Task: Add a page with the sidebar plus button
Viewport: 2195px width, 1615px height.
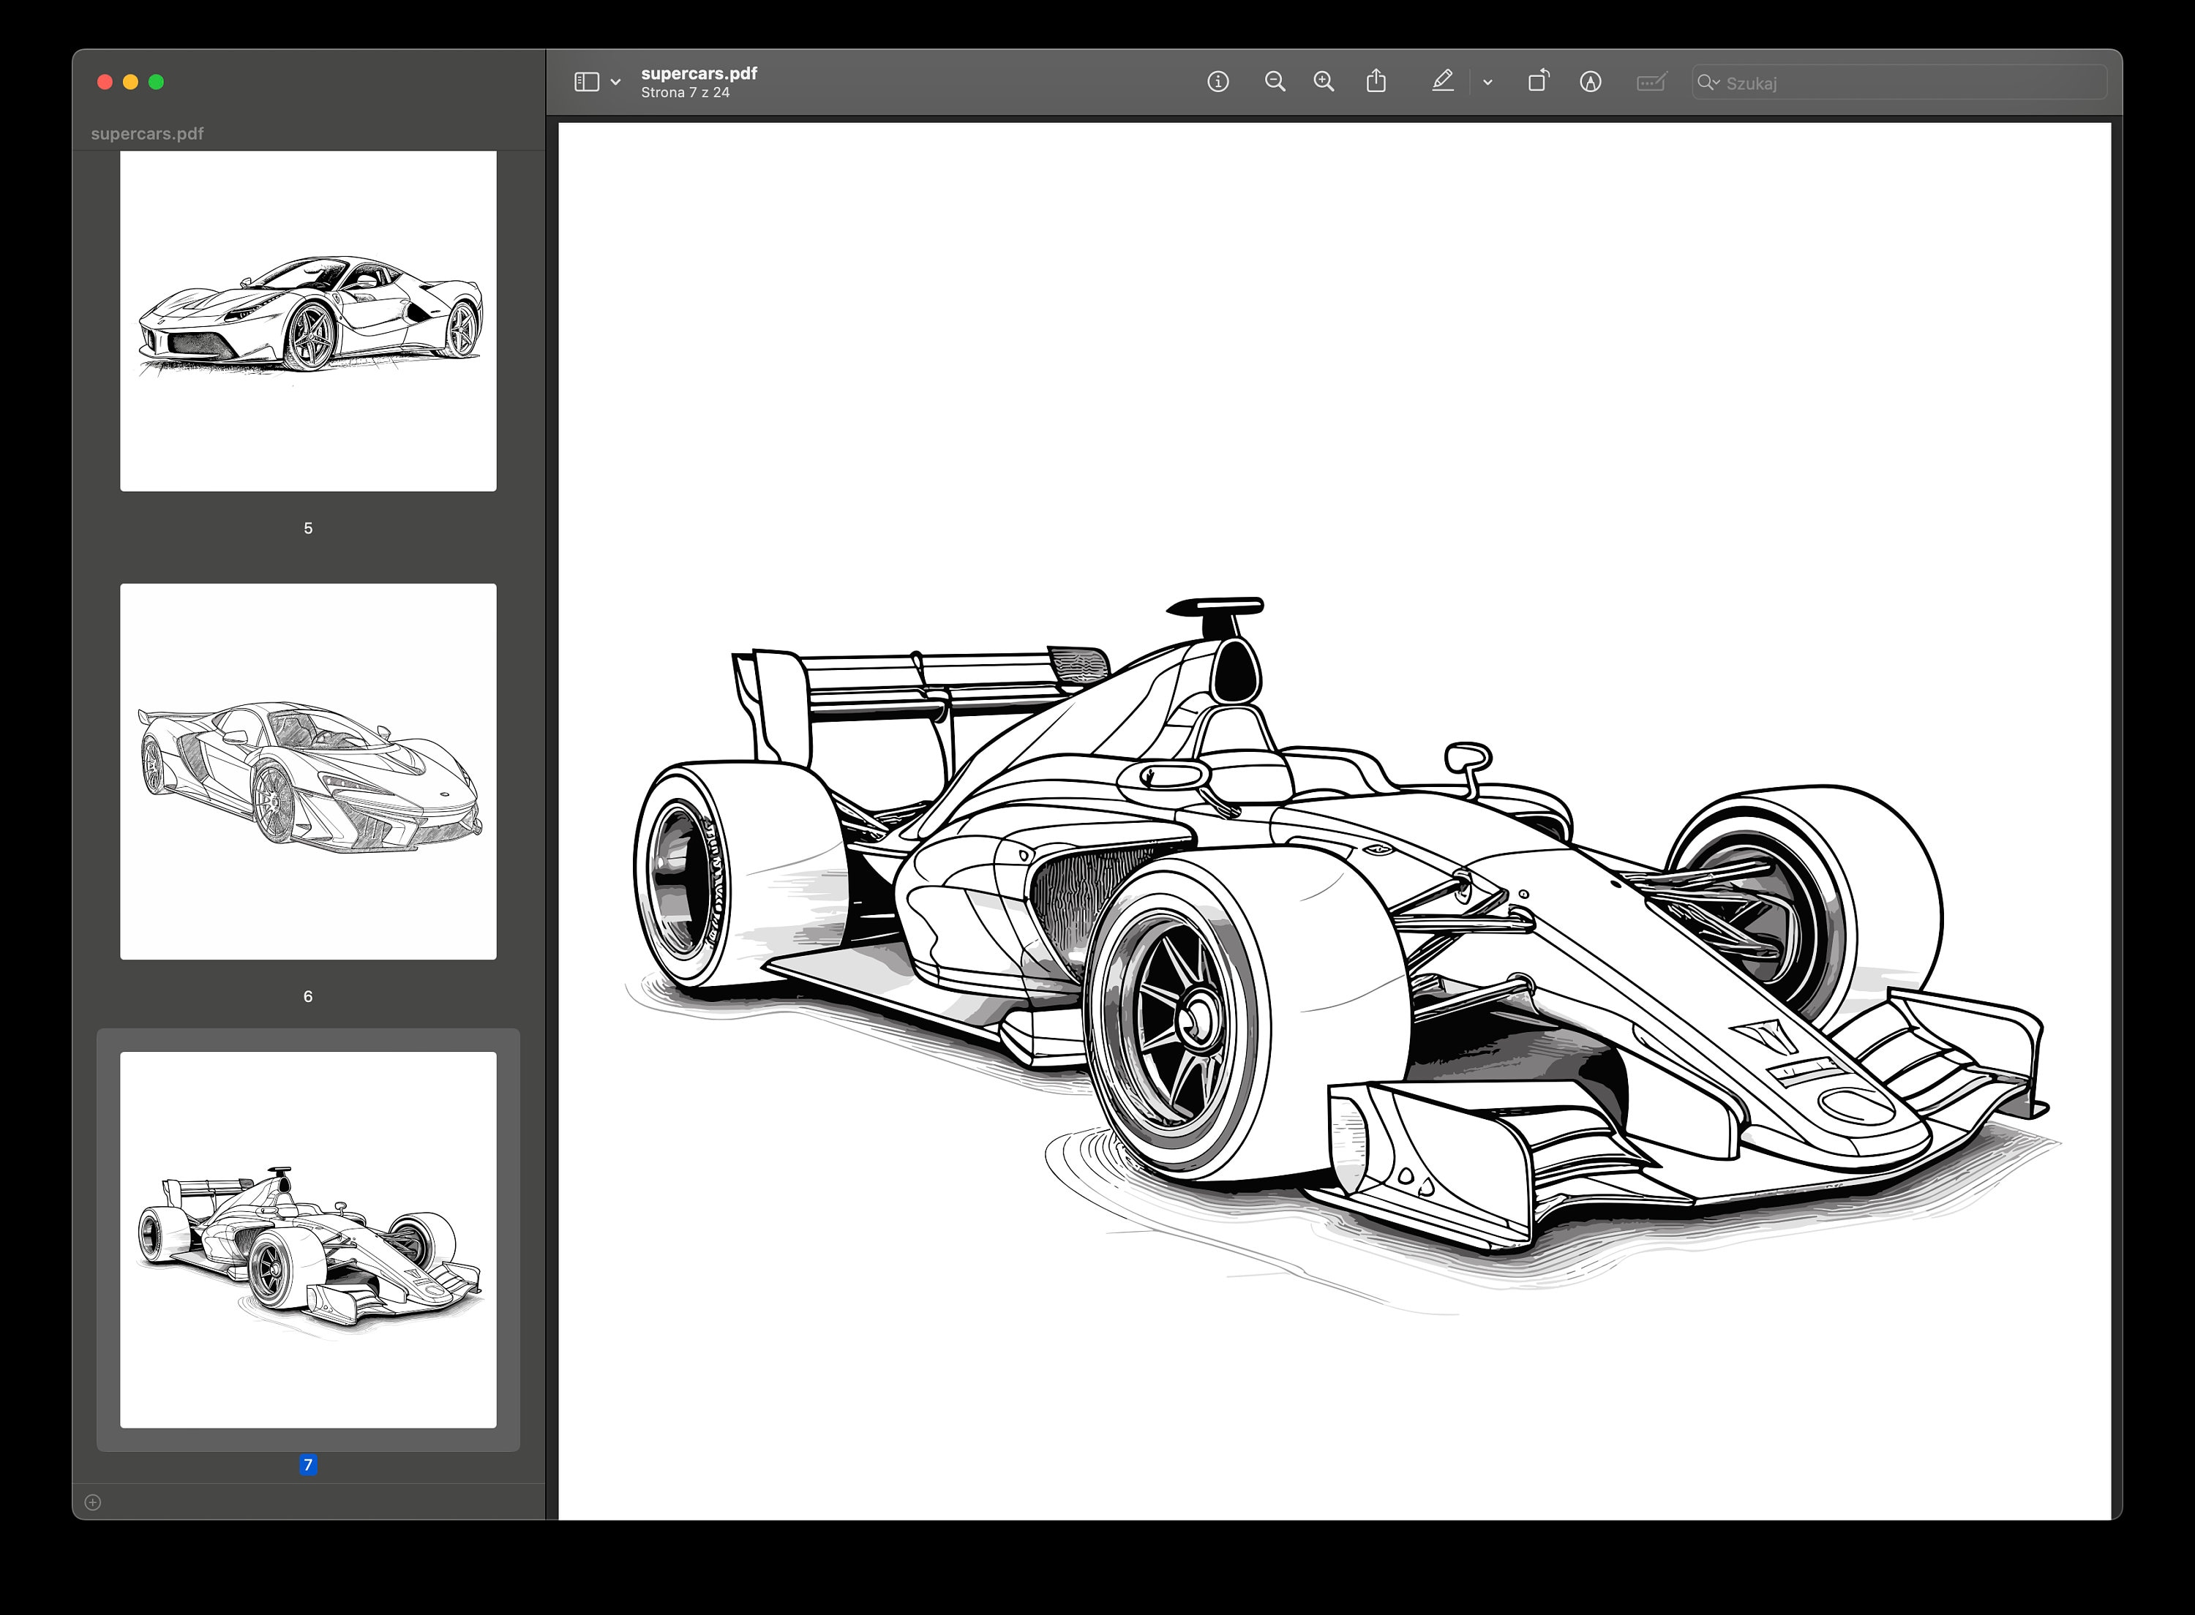Action: (x=93, y=1502)
